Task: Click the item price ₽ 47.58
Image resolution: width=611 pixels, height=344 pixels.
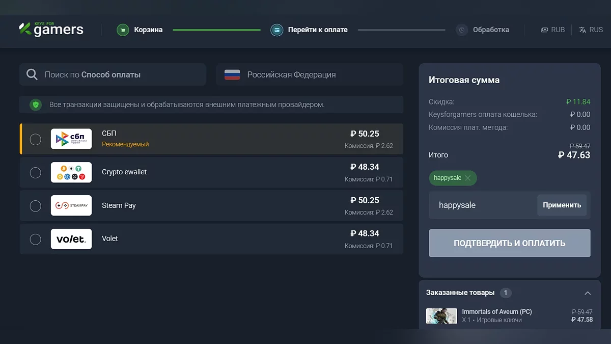Action: coord(582,320)
